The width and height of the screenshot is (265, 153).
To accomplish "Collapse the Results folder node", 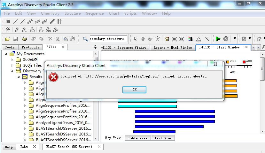I will click(x=19, y=77).
